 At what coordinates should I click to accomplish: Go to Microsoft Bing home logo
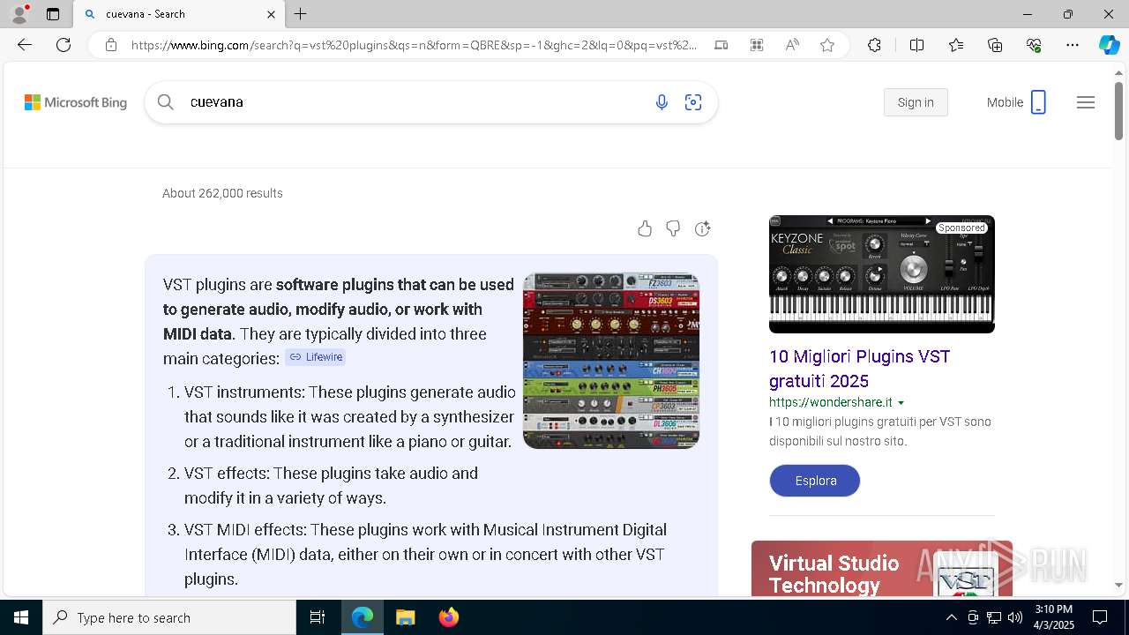coord(76,102)
